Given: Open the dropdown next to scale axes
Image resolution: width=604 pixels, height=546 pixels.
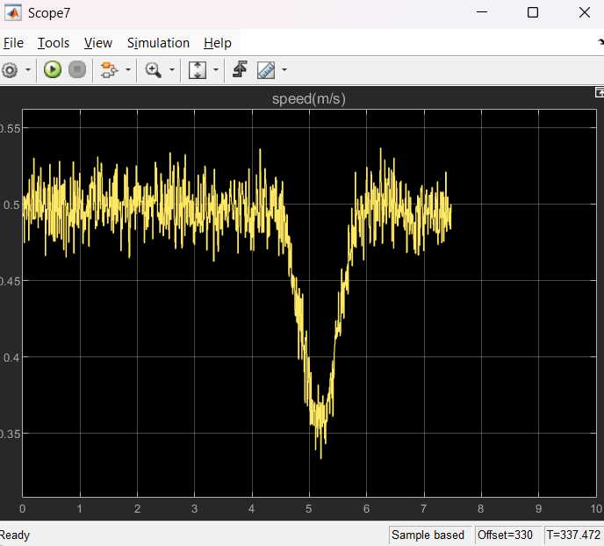Looking at the screenshot, I should pos(215,69).
